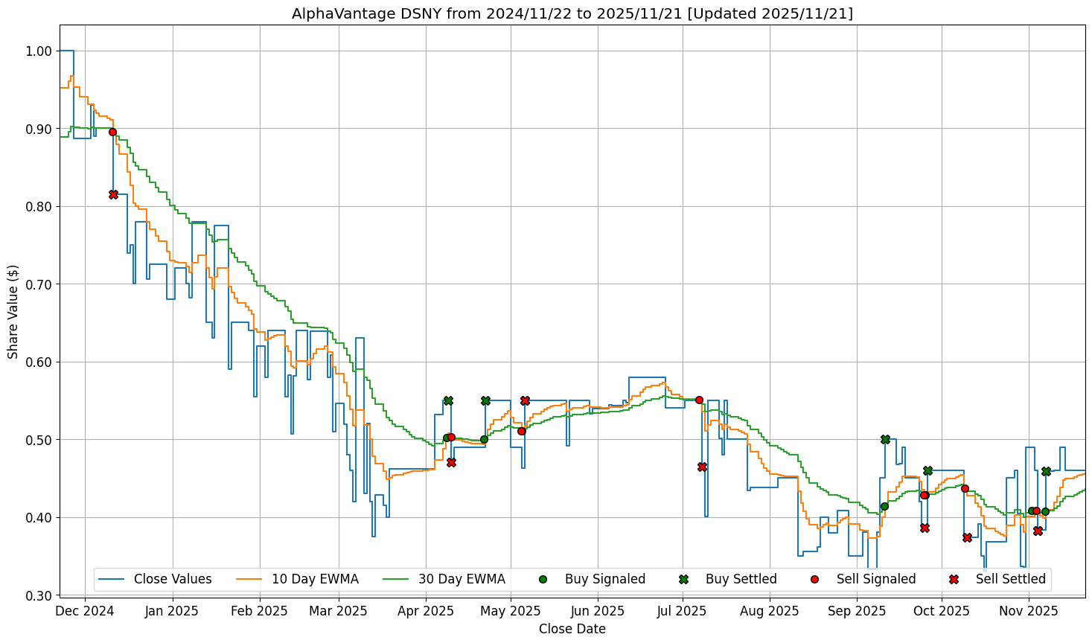Click the Close Values blue line legend swatch

112,579
